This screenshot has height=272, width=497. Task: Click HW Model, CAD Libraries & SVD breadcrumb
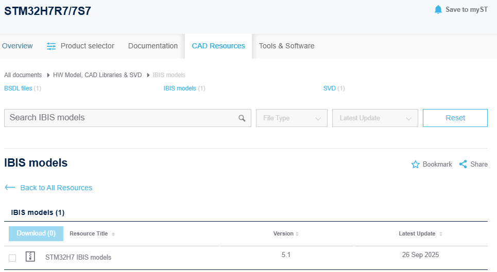(x=97, y=75)
